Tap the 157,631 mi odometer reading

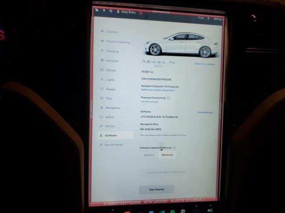click(147, 72)
